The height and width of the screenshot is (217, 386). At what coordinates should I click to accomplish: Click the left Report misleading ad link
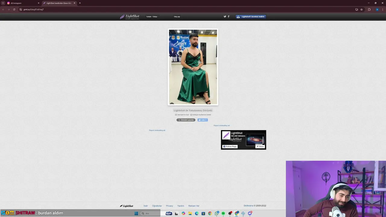[157, 130]
